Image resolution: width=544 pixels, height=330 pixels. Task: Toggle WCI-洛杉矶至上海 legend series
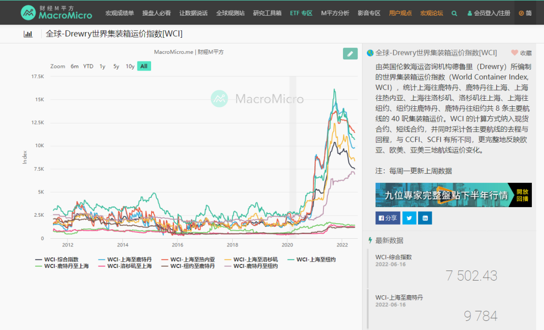125,266
